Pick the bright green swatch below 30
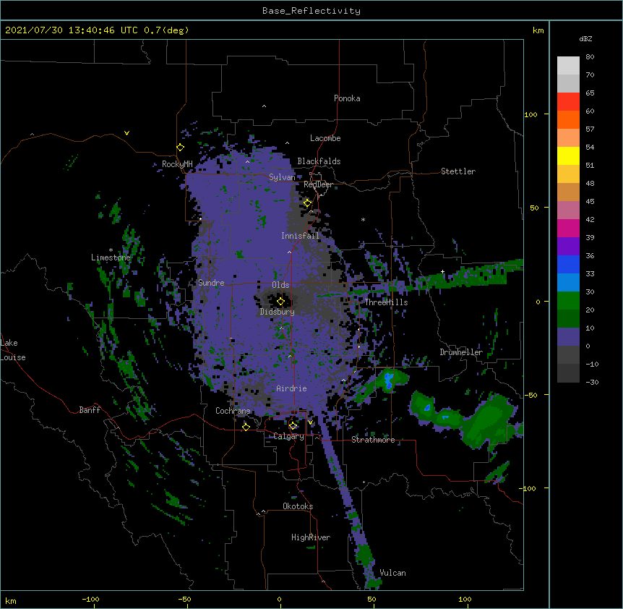Viewport: 623px width, 609px height. pos(568,301)
